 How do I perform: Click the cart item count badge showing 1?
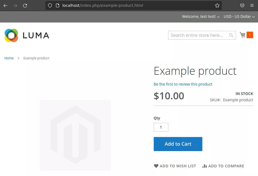pyautogui.click(x=250, y=35)
